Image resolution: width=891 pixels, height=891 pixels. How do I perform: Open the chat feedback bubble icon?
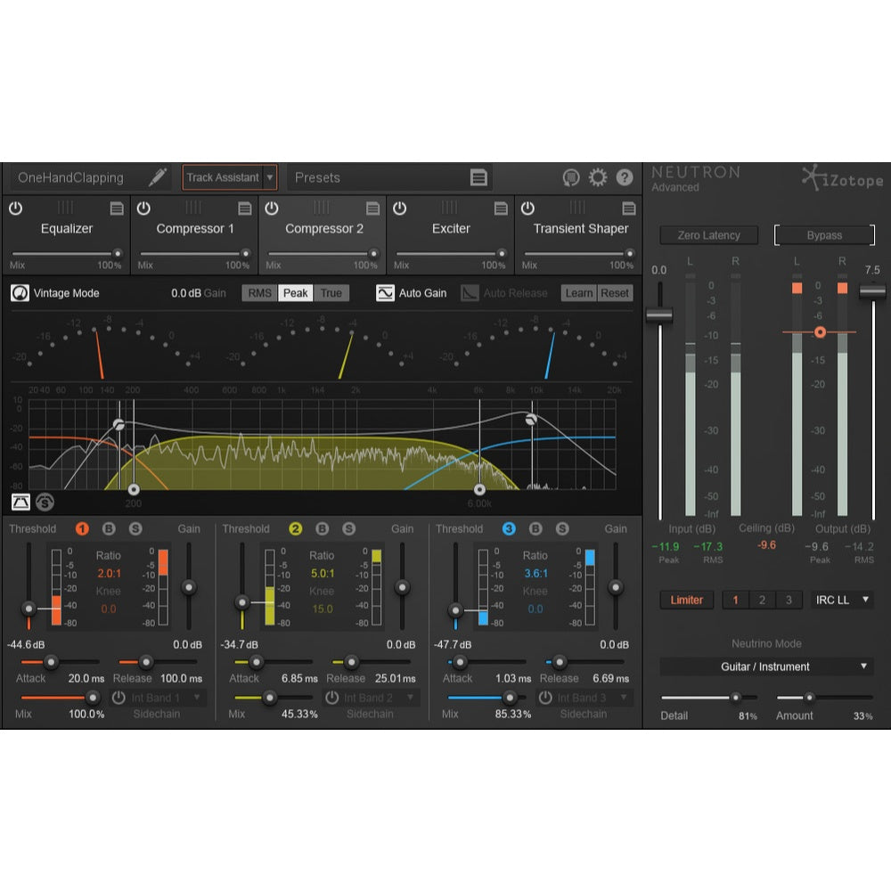pyautogui.click(x=573, y=176)
